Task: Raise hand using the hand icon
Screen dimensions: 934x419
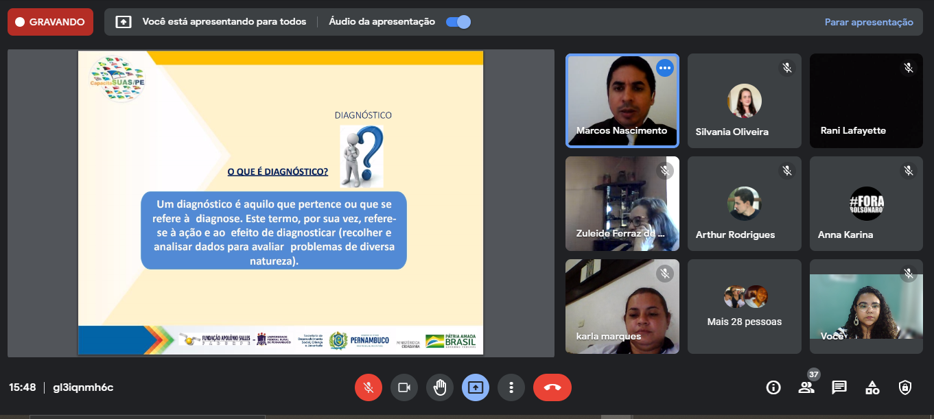Action: [x=440, y=387]
